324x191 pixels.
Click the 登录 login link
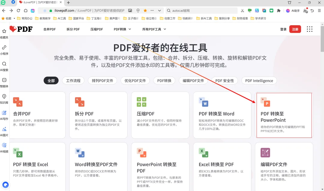click(283, 29)
